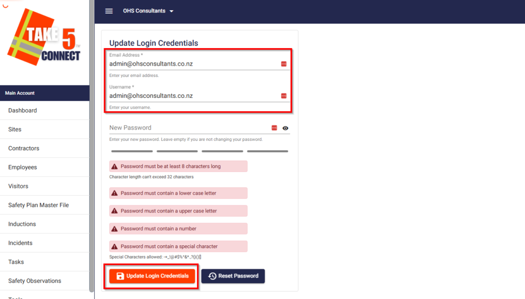Screen dimensions: 525x299
Task: Click 'Enter your username.' helper text
Action: [x=130, y=108]
